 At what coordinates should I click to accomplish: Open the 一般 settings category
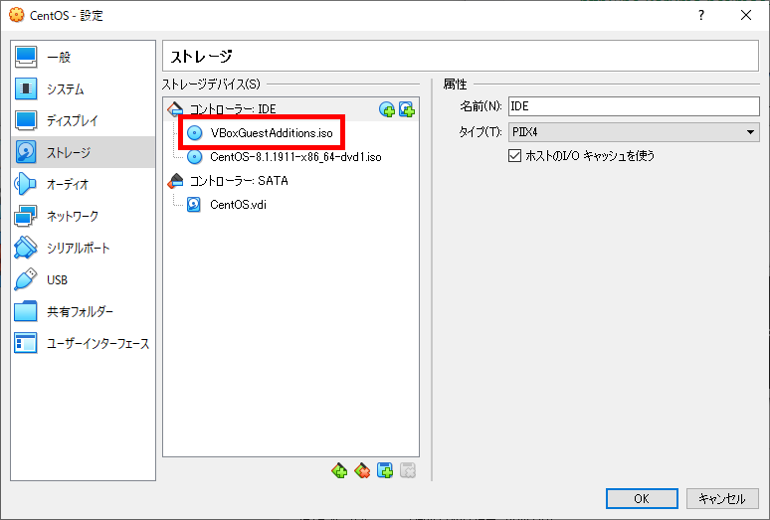tap(83, 57)
